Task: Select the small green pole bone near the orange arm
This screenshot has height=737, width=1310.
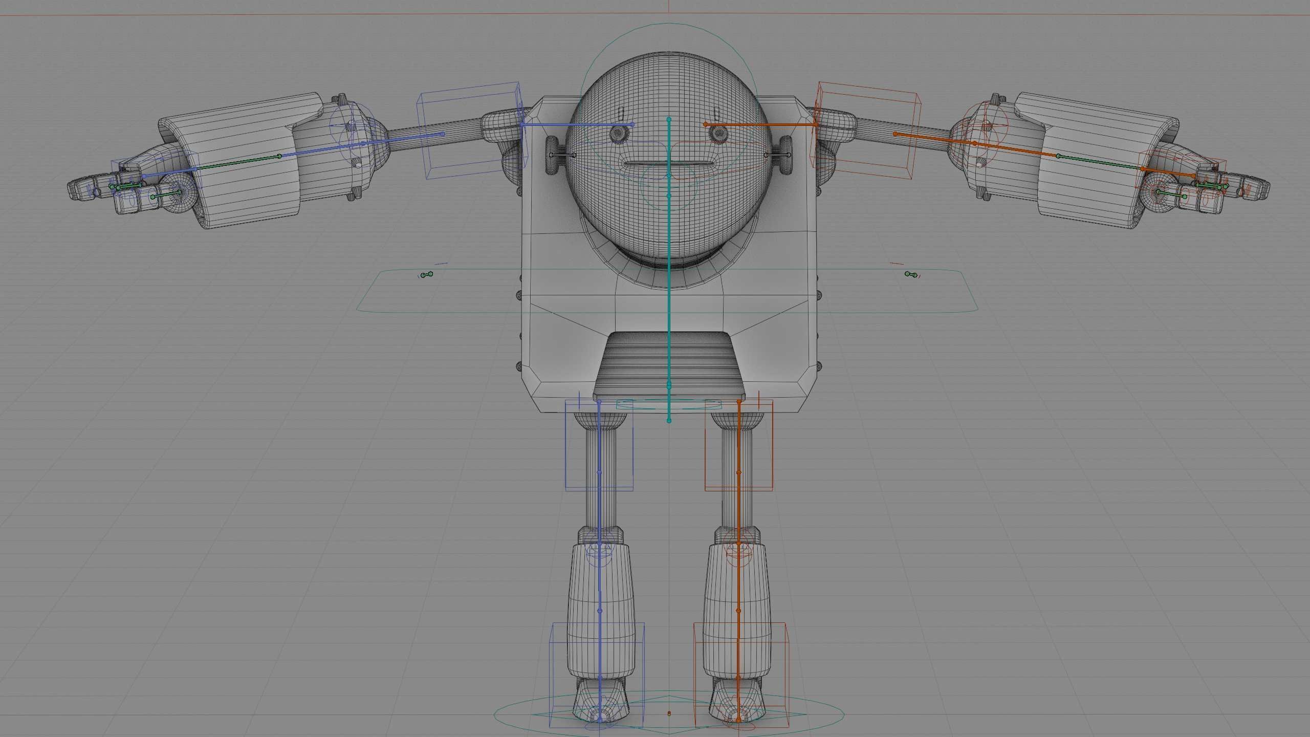Action: pyautogui.click(x=911, y=274)
